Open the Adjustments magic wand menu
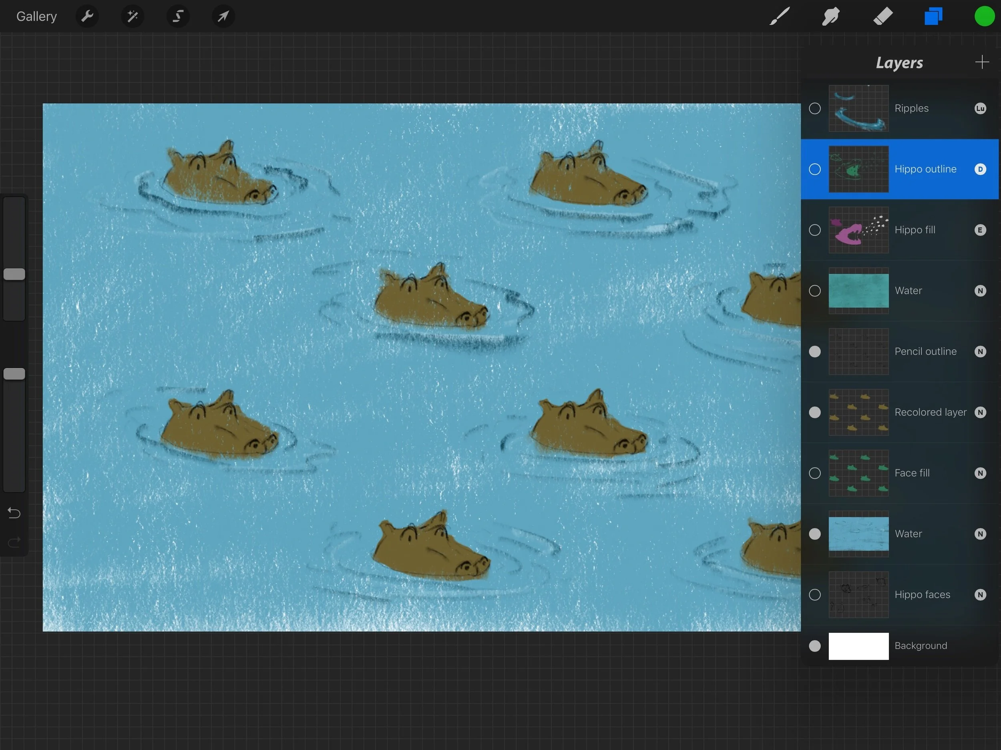This screenshot has height=750, width=1001. tap(133, 17)
